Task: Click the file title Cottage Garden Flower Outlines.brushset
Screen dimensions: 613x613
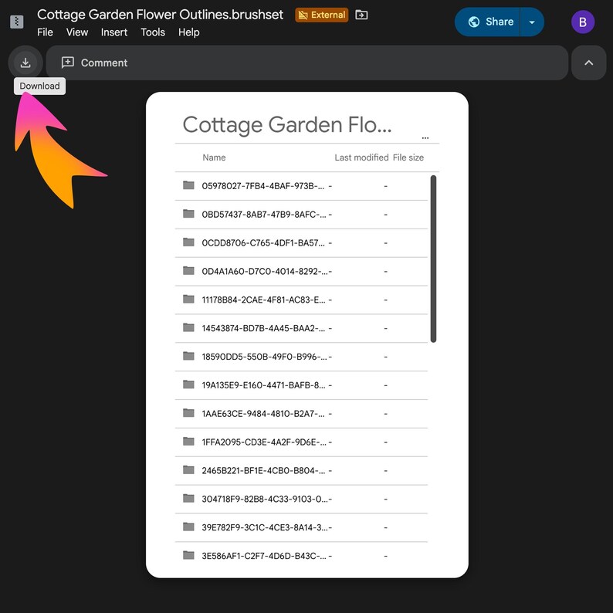Action: [160, 15]
